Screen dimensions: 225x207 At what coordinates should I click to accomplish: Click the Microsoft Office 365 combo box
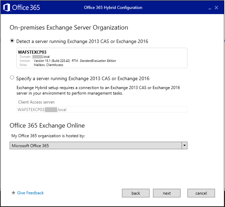click(99, 145)
